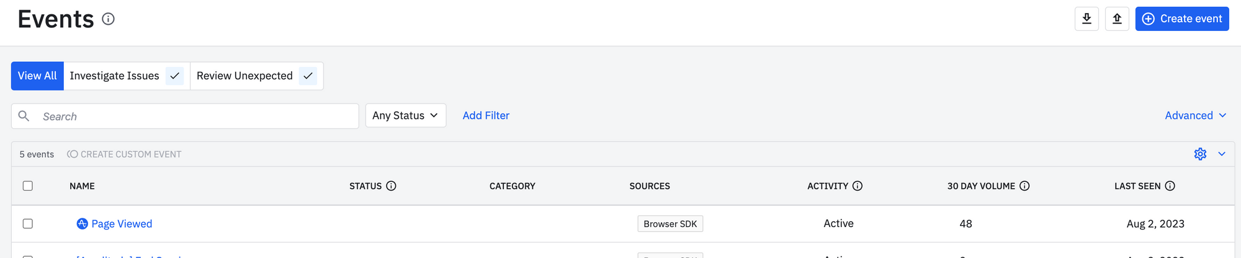The width and height of the screenshot is (1241, 258).
Task: Expand the Advanced options
Action: click(x=1195, y=116)
